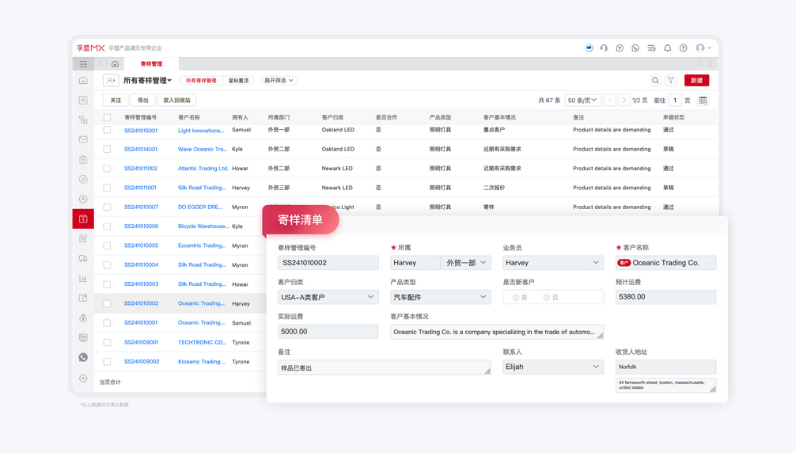The width and height of the screenshot is (796, 453).
Task: Open the truck logistics icon in sidebar
Action: 83,259
